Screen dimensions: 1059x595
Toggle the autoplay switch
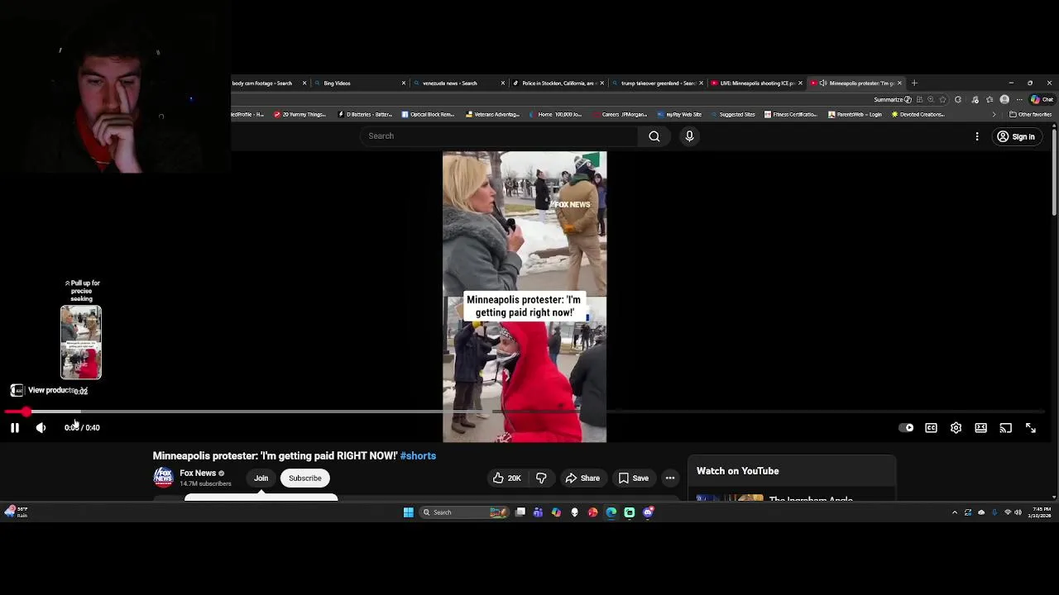tap(907, 427)
